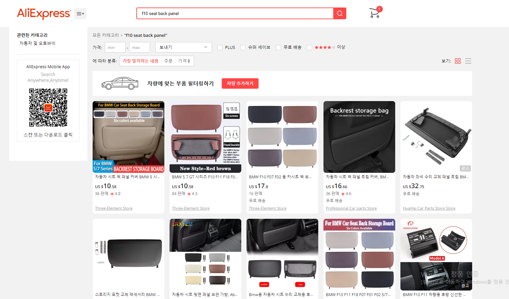Open the 자동차 좌석 수리 교체 패널 트림 title
The height and width of the screenshot is (299, 509).
pyautogui.click(x=436, y=177)
